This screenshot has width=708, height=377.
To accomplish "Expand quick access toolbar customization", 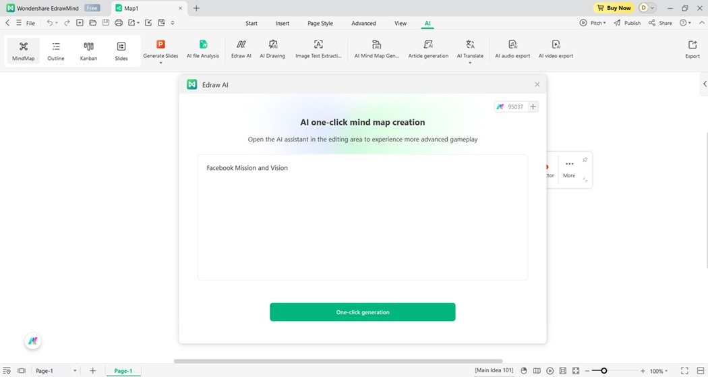I will (x=173, y=22).
